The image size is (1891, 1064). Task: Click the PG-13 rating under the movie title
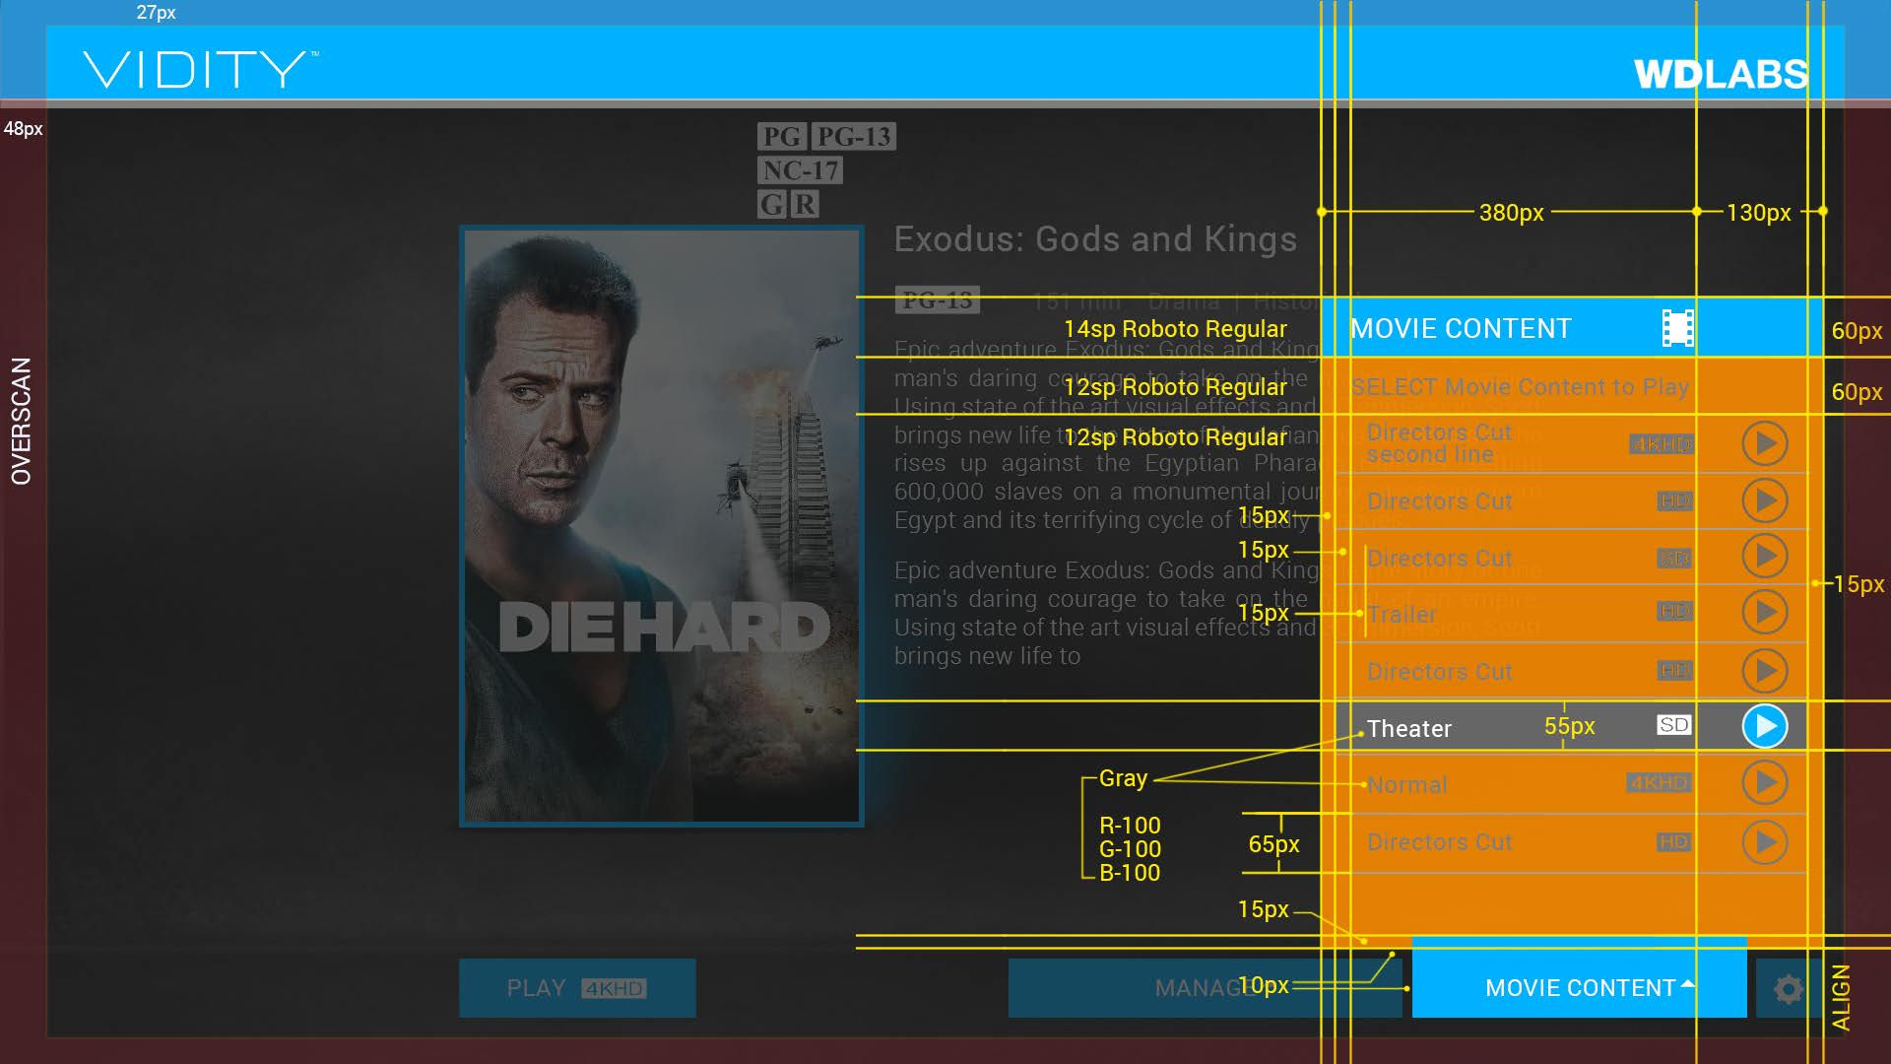click(938, 299)
